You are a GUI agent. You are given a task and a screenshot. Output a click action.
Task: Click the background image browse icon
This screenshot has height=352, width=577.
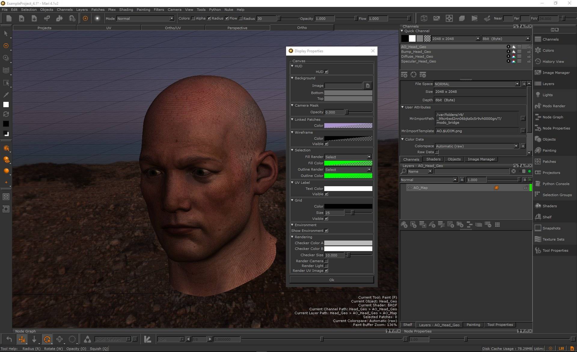click(x=368, y=86)
